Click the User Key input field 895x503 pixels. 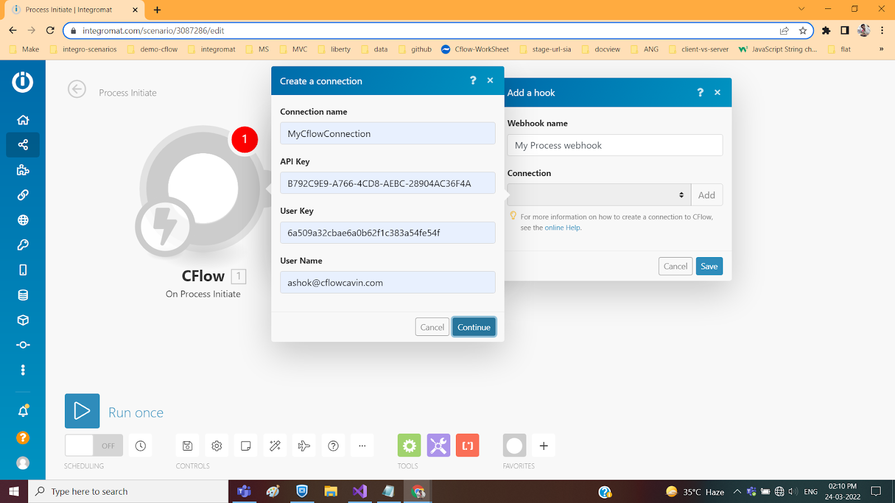(x=388, y=232)
